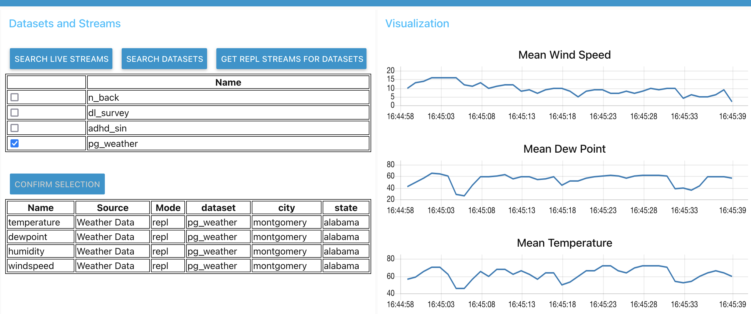Click the city column header
This screenshot has height=314, width=751.
pos(286,208)
